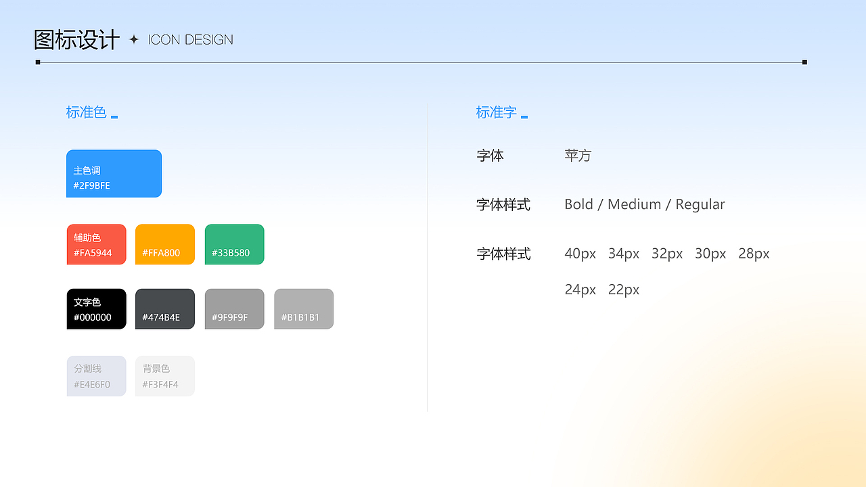Select the orange swatch #FFA800
The image size is (866, 487).
point(165,244)
